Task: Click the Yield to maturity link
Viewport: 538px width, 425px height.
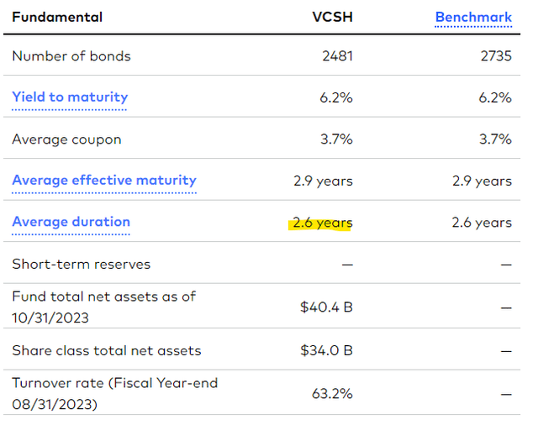Action: [x=70, y=97]
